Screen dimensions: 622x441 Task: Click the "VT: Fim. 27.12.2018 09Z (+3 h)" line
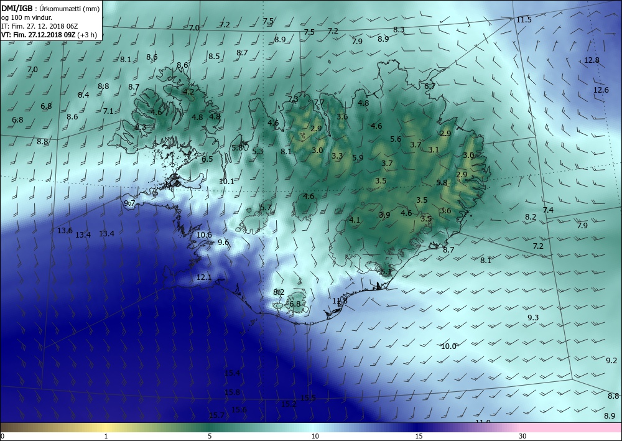pyautogui.click(x=49, y=34)
